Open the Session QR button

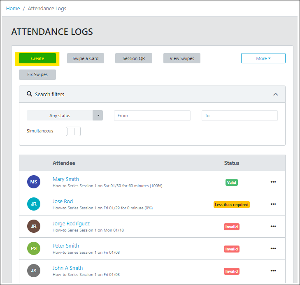pos(134,58)
